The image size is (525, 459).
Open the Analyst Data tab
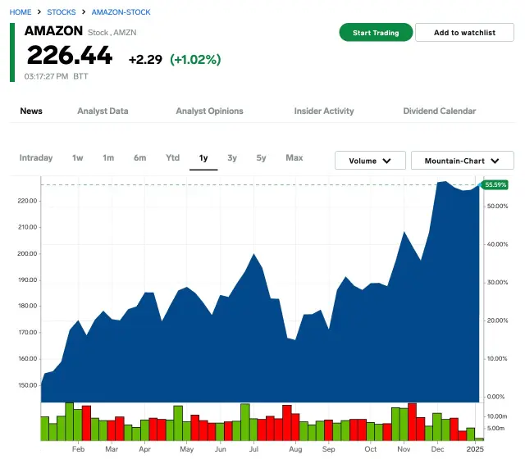click(x=103, y=111)
